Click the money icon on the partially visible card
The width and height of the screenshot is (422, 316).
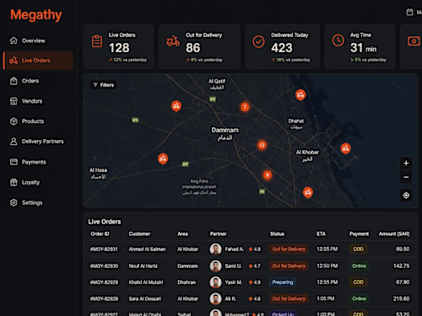[x=414, y=41]
